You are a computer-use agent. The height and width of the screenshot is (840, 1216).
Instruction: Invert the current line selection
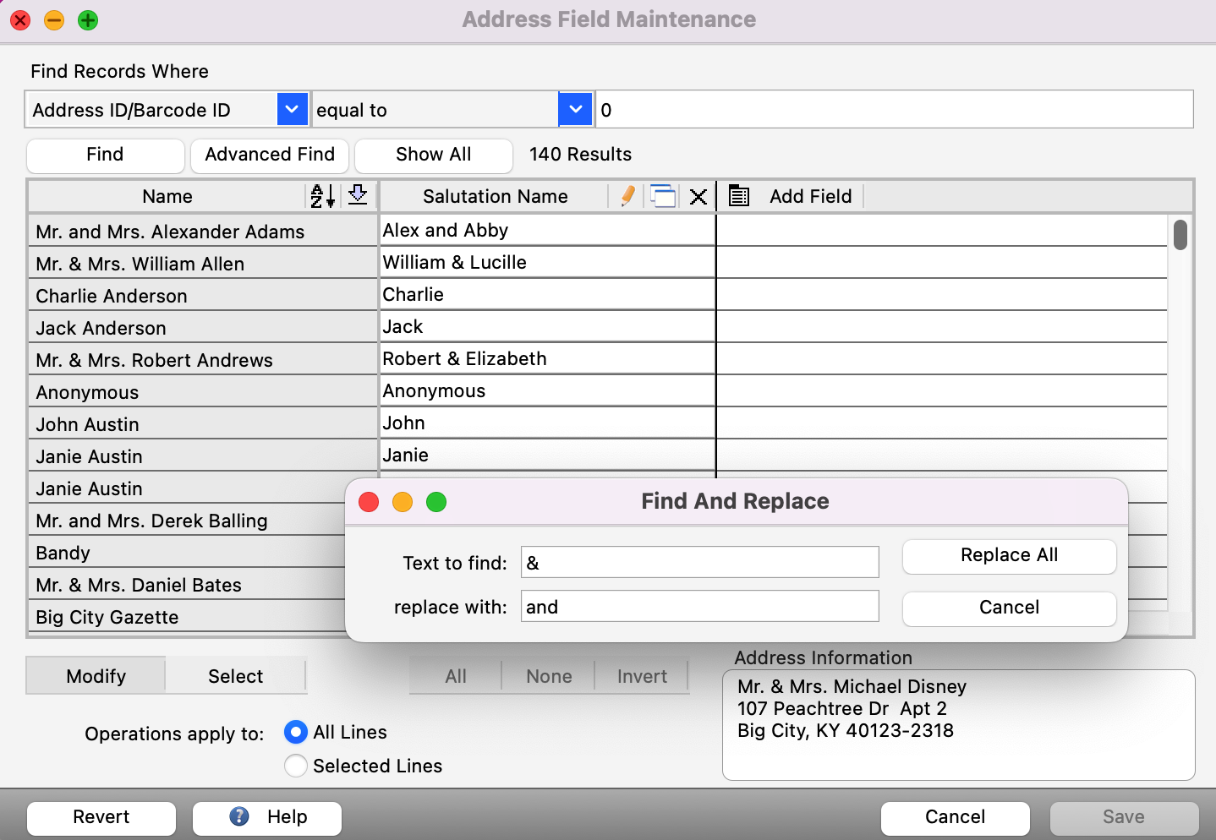point(642,676)
